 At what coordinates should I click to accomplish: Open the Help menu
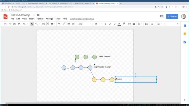coord(65,19)
